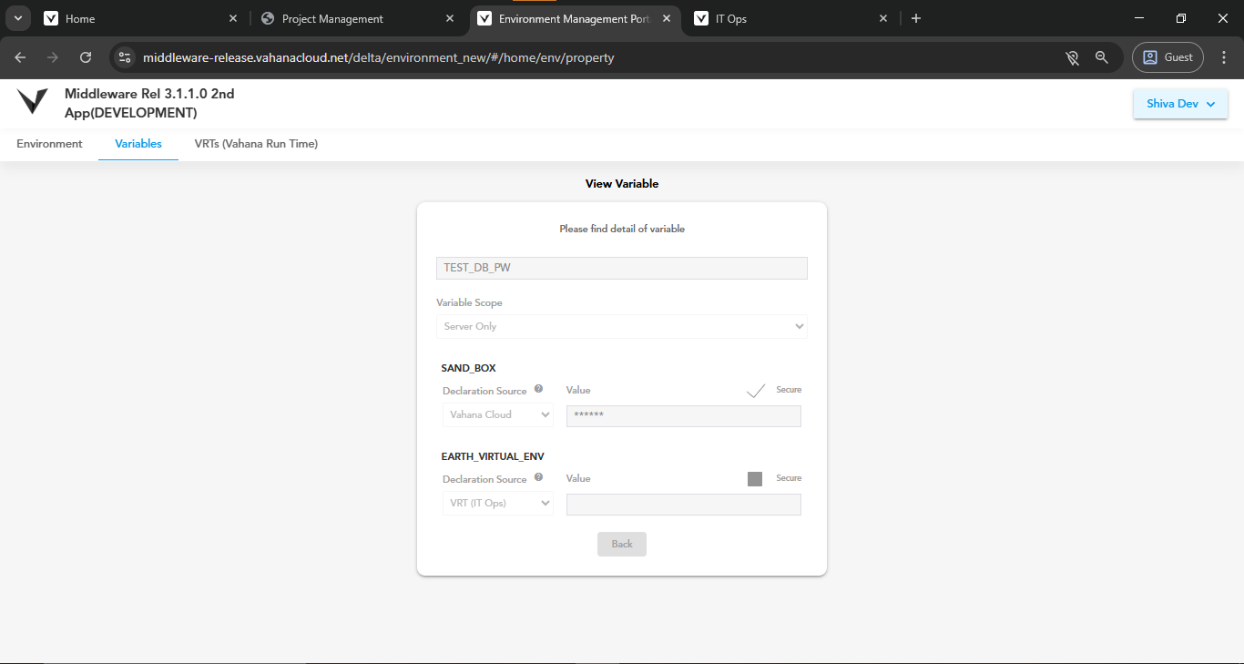The width and height of the screenshot is (1244, 664).
Task: Click SAND_BOX Declaration Source help icon
Action: coord(538,389)
